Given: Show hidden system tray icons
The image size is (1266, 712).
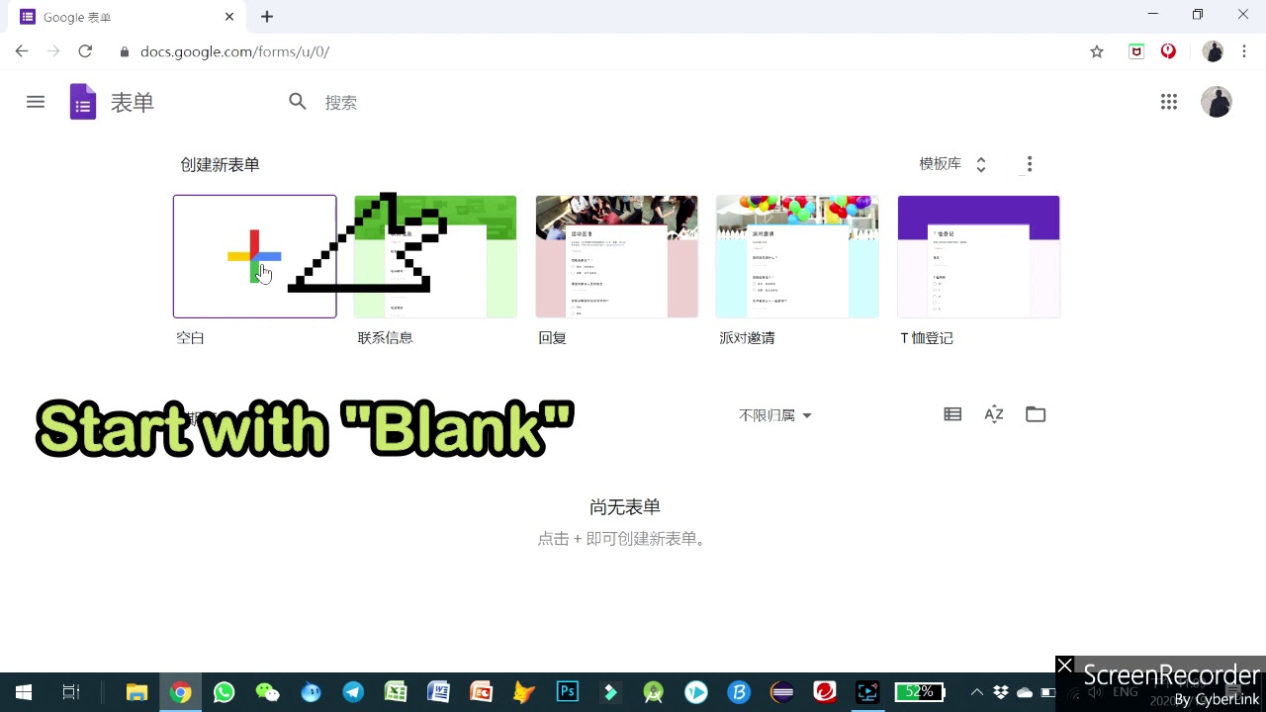Looking at the screenshot, I should (976, 692).
